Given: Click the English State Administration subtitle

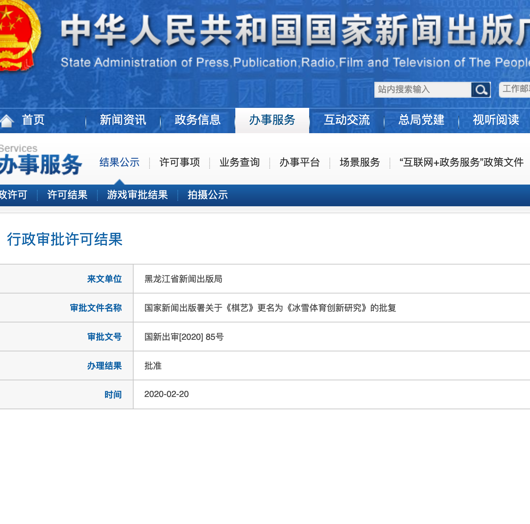Looking at the screenshot, I should pyautogui.click(x=295, y=63).
